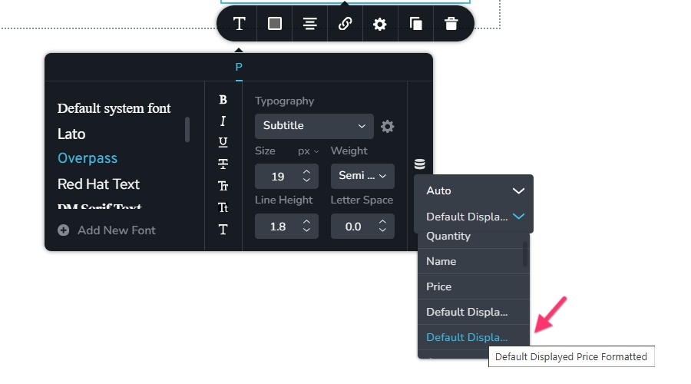Open the Auto dropdown
Screen dimensions: 691x384
pyautogui.click(x=473, y=190)
